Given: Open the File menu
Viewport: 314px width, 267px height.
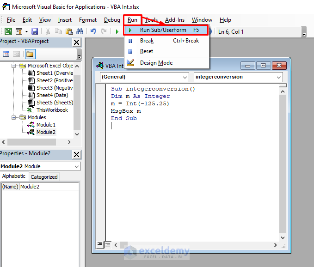Looking at the screenshot, I should [11, 20].
